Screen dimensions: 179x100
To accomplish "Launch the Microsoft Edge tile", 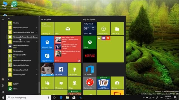I will click(x=47, y=42).
